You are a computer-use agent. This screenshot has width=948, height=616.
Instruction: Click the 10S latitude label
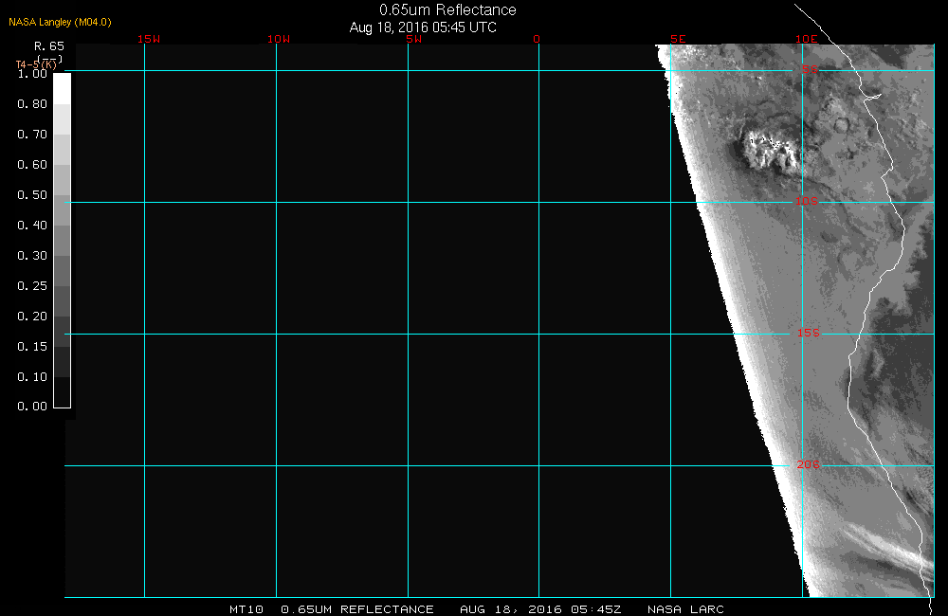(807, 201)
